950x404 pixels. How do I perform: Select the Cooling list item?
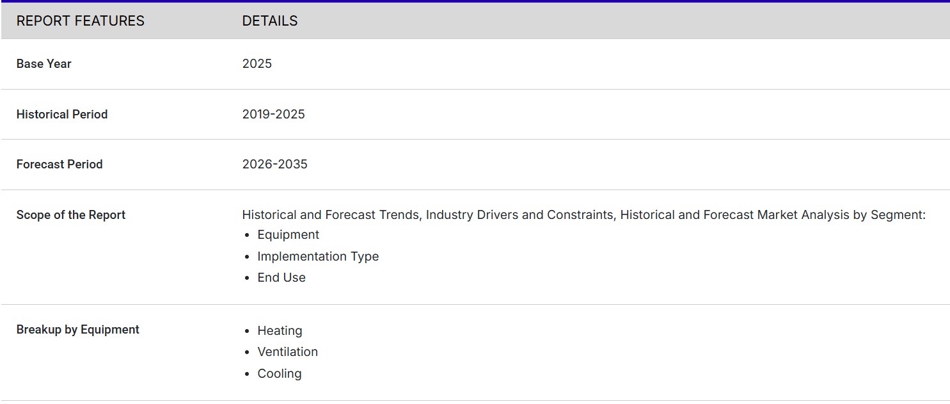click(279, 374)
